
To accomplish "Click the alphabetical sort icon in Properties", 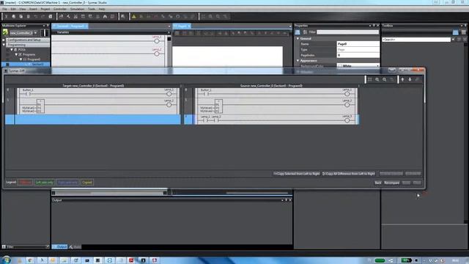I will 305,32.
